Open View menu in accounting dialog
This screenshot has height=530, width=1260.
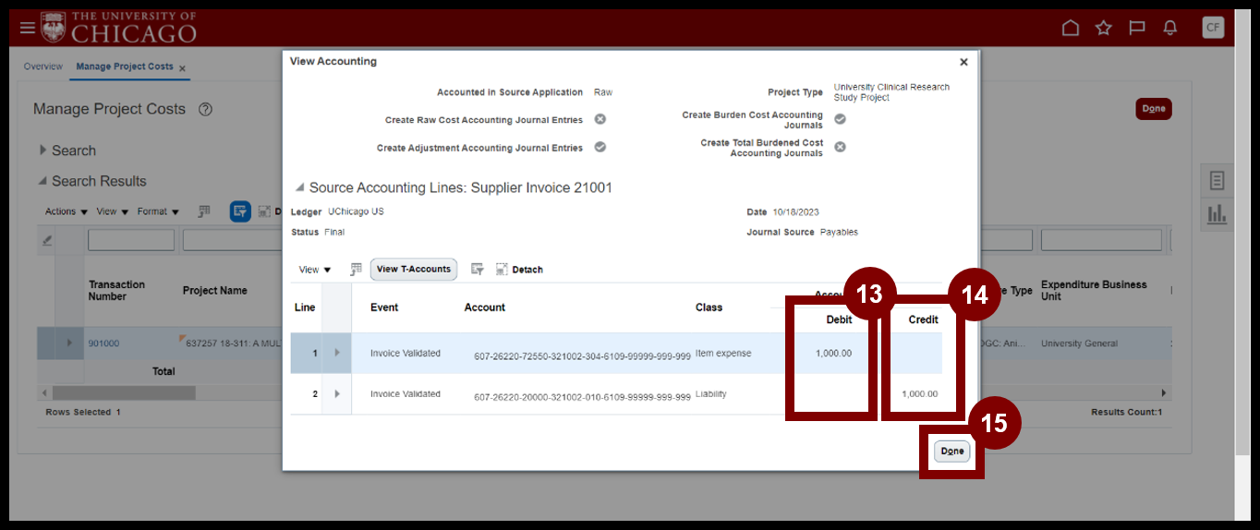pyautogui.click(x=315, y=270)
